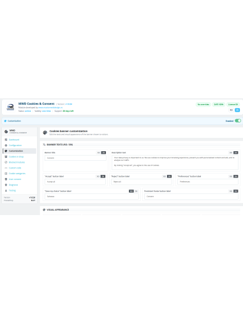The image size is (243, 314).
Task: Select RO for the Save my choice label
Action: pyautogui.click(x=131, y=191)
